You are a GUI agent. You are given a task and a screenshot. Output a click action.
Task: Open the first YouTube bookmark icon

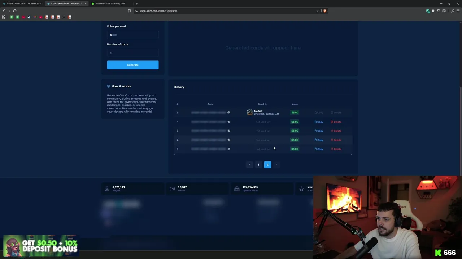(x=23, y=17)
